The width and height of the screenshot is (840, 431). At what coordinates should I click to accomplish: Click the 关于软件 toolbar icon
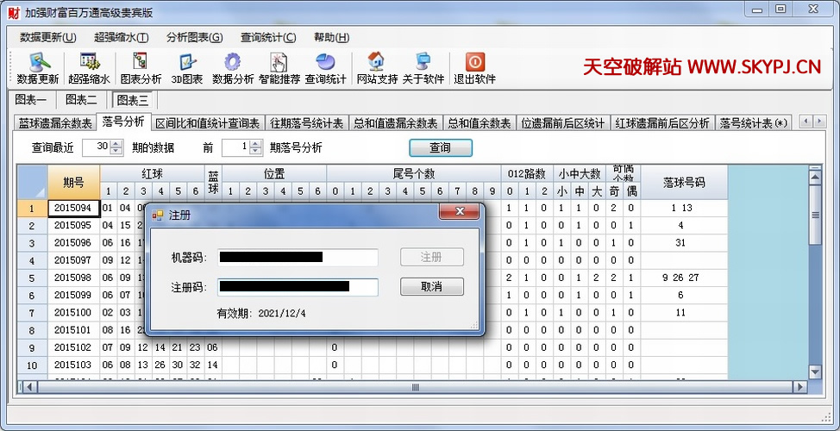click(x=423, y=67)
